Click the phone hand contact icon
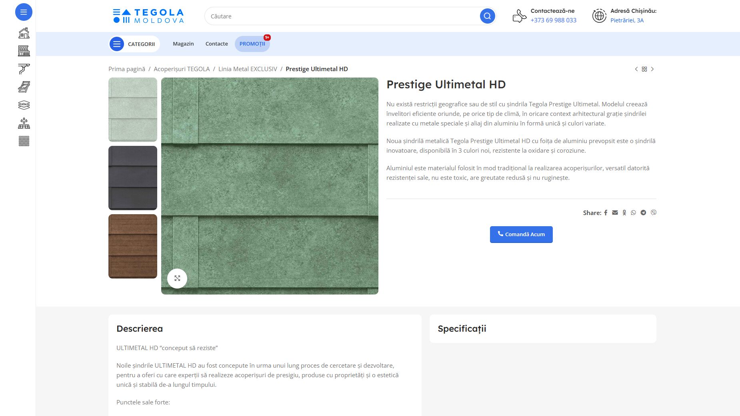The height and width of the screenshot is (416, 740). point(519,16)
